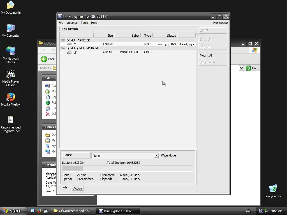
Task: Click the on-screen keyboard tray icon
Action: [248, 211]
